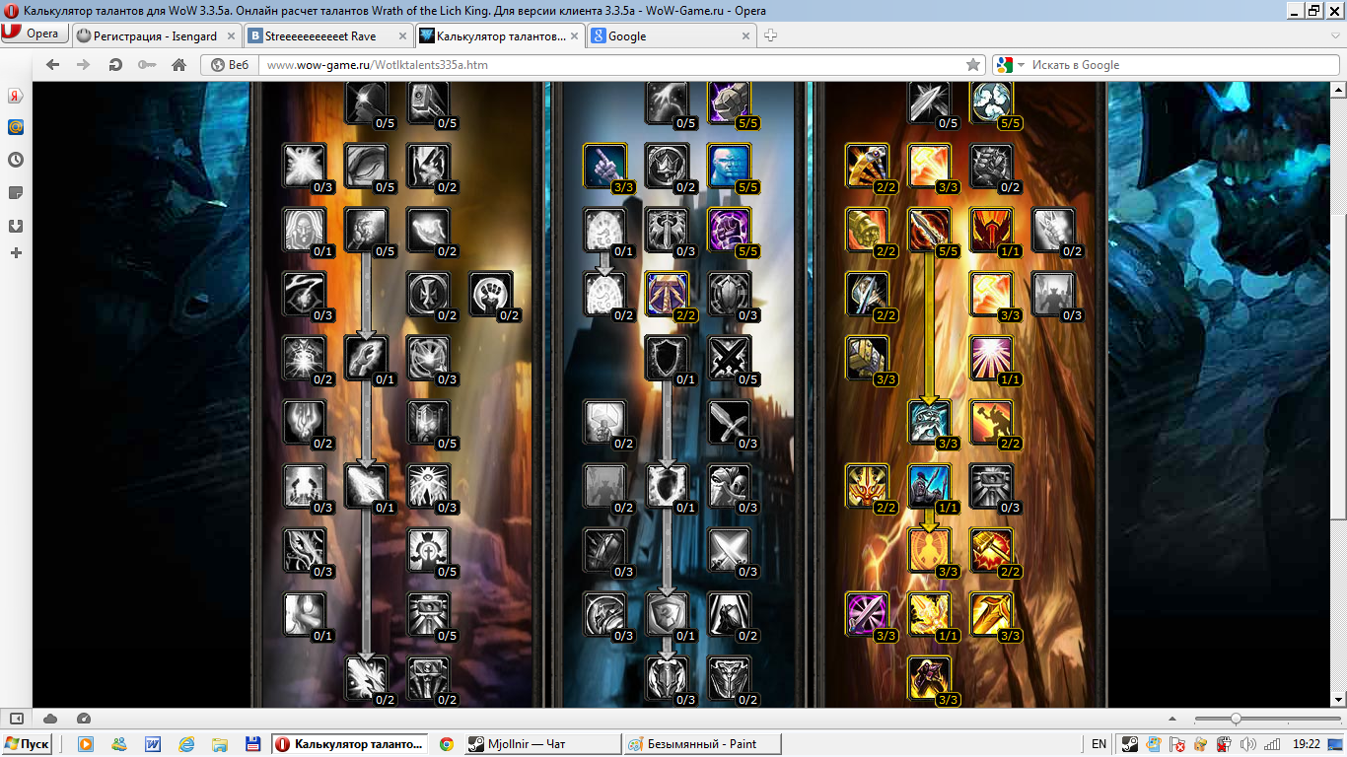Screen dimensions: 1347x757
Task: Select Blessing of Sanctuary shield talent 0/1
Action: coord(666,358)
